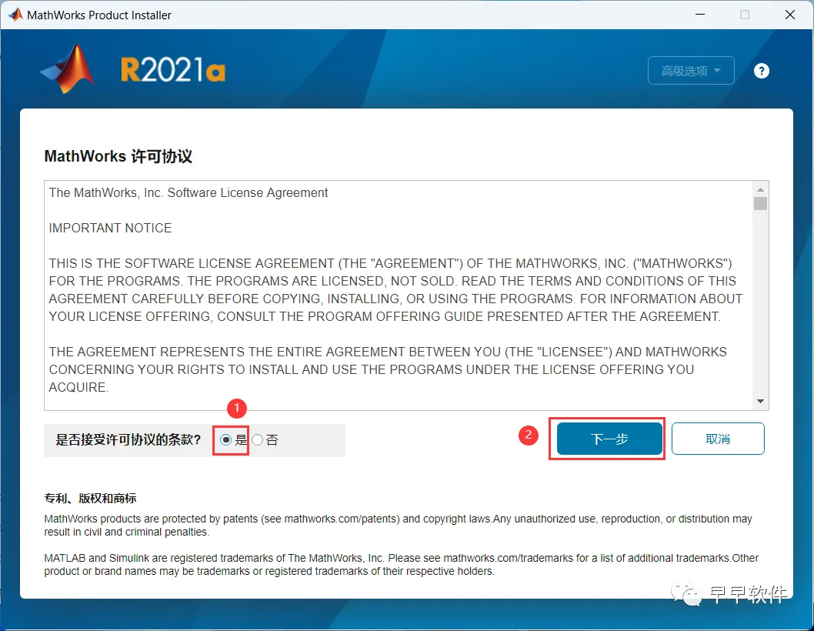Click the MathWorks 许可协议 heading
814x631 pixels.
tap(118, 155)
